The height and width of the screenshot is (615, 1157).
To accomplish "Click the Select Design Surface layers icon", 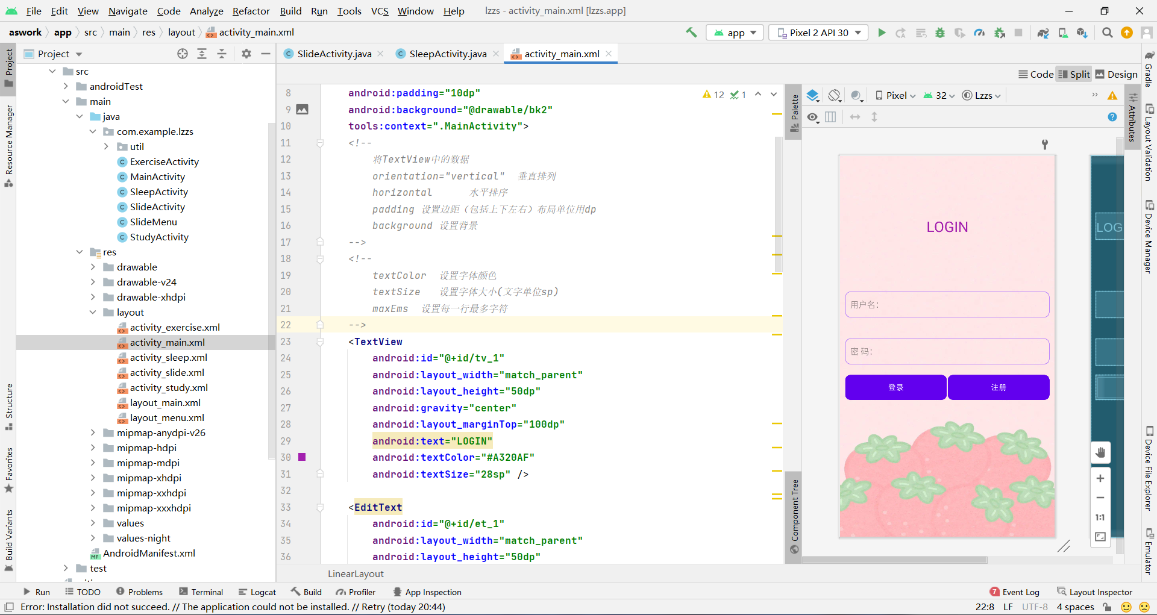I will tap(813, 95).
